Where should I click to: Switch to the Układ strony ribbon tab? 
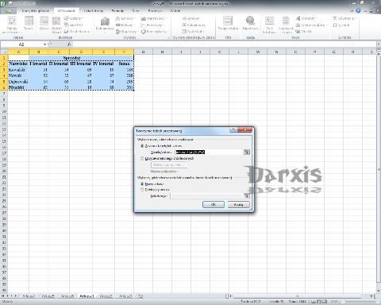click(94, 10)
